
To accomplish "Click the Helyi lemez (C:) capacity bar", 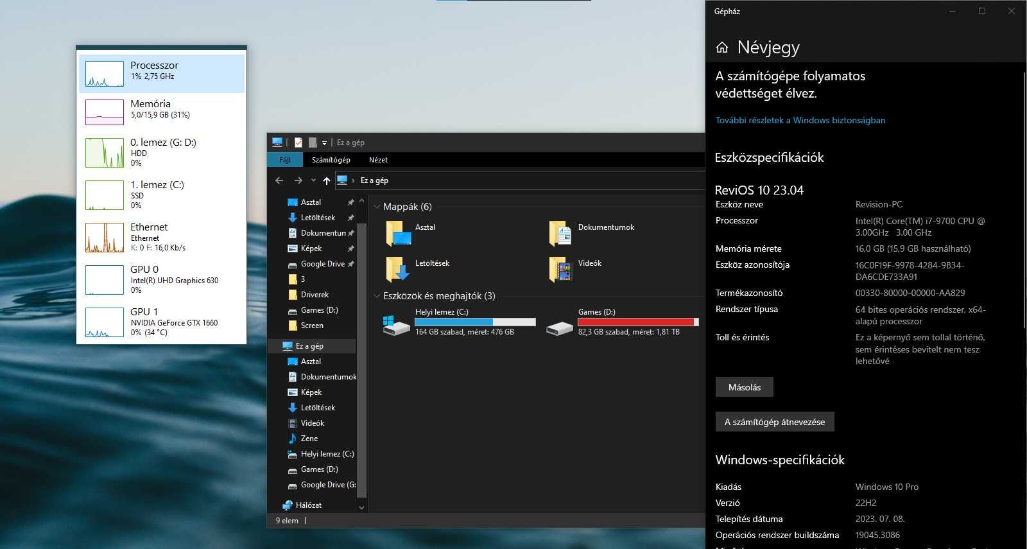I will [475, 322].
